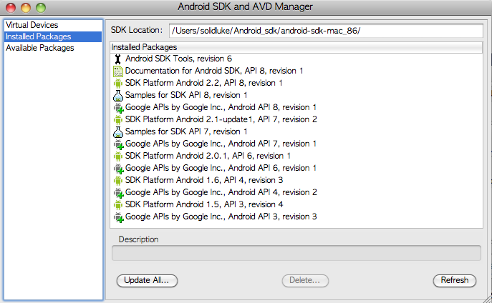The image size is (492, 303).
Task: Click the android icon for SDK Platform 2.1-update1
Action: (x=118, y=119)
